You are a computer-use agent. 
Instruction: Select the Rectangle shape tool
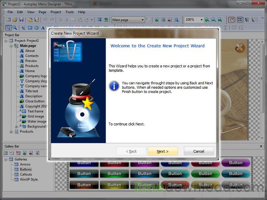tap(30, 28)
